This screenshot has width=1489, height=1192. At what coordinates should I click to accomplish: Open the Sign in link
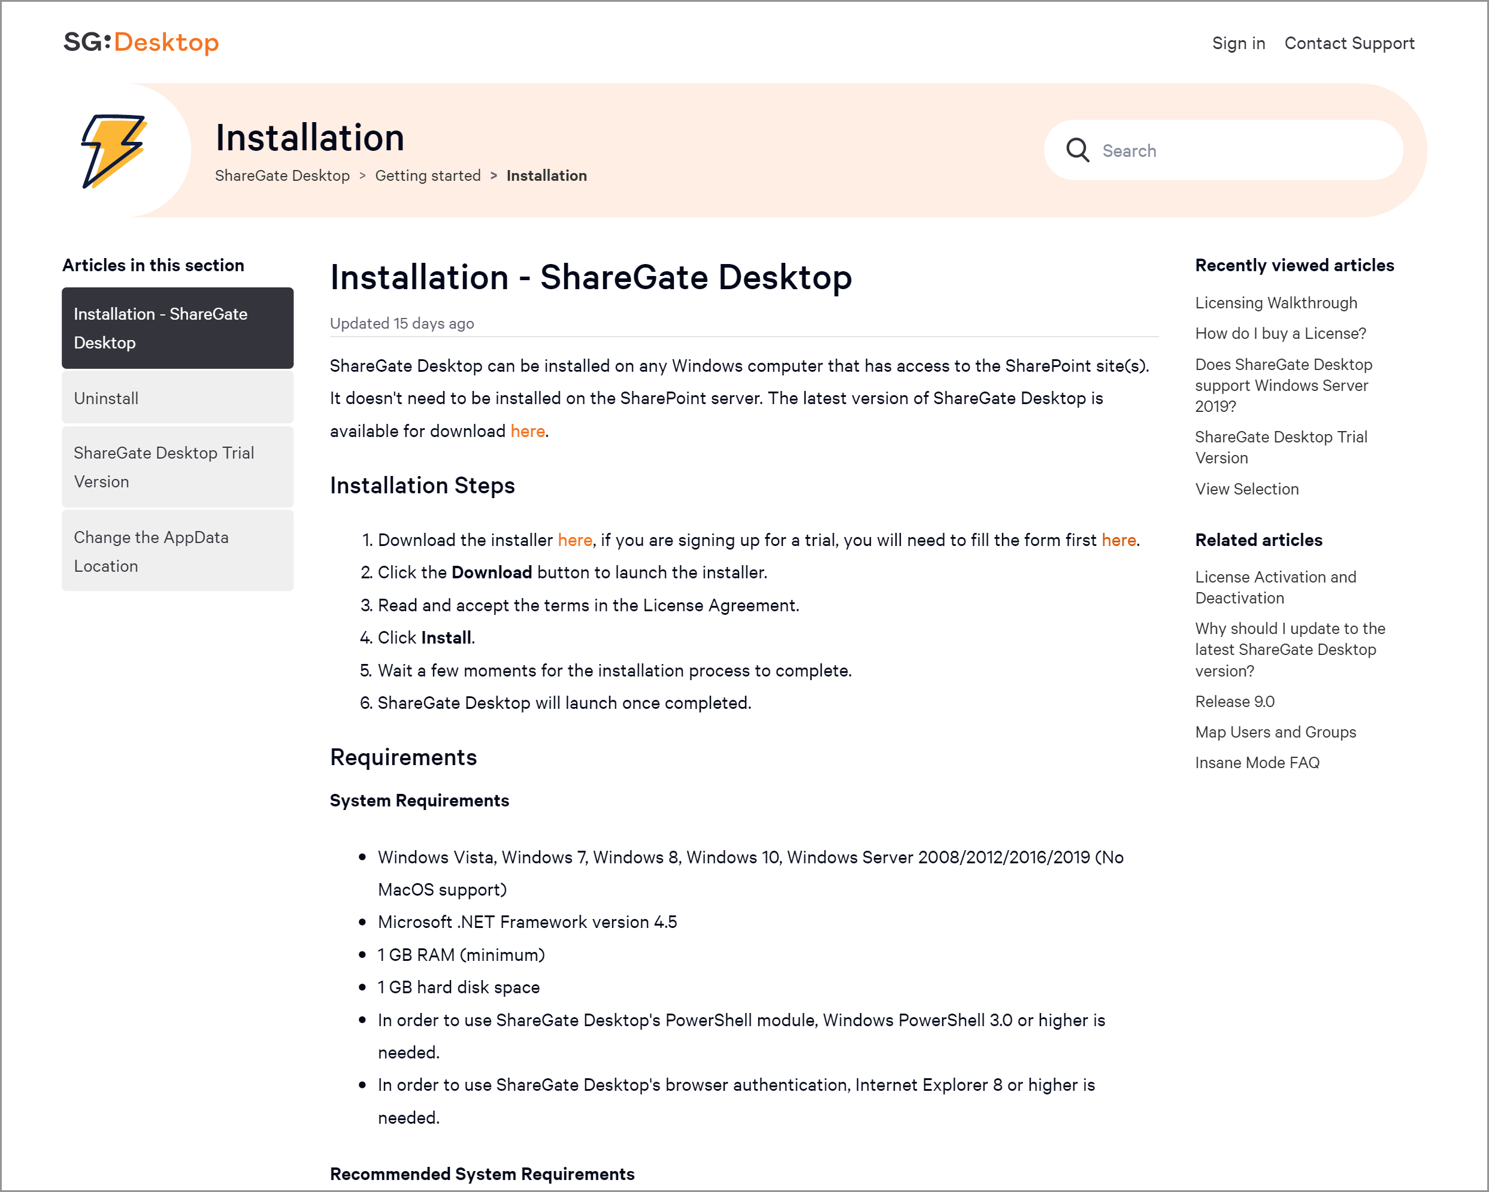coord(1238,43)
